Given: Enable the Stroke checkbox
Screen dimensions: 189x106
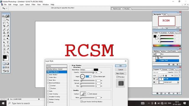Looking at the screenshot, I should 48,102.
